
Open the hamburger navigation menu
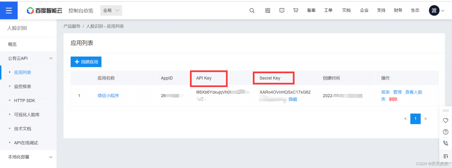[9, 11]
